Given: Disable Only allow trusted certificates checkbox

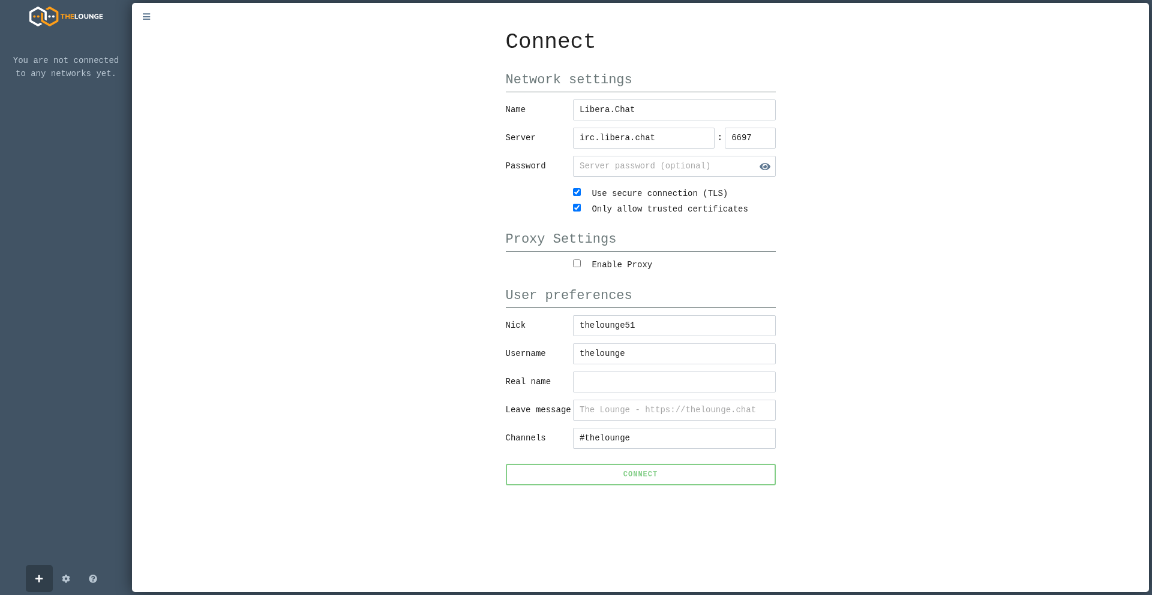Looking at the screenshot, I should pos(577,208).
